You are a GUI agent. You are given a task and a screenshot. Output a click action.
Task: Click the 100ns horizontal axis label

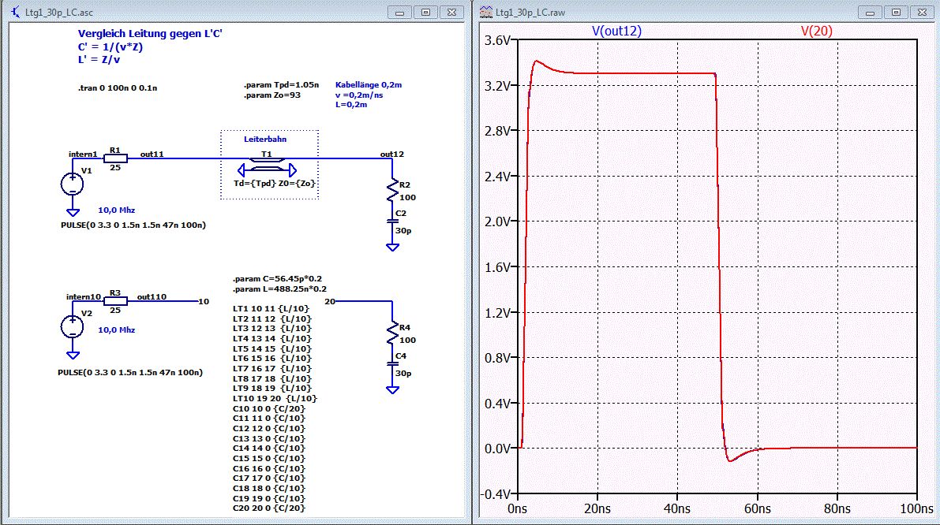(x=916, y=508)
